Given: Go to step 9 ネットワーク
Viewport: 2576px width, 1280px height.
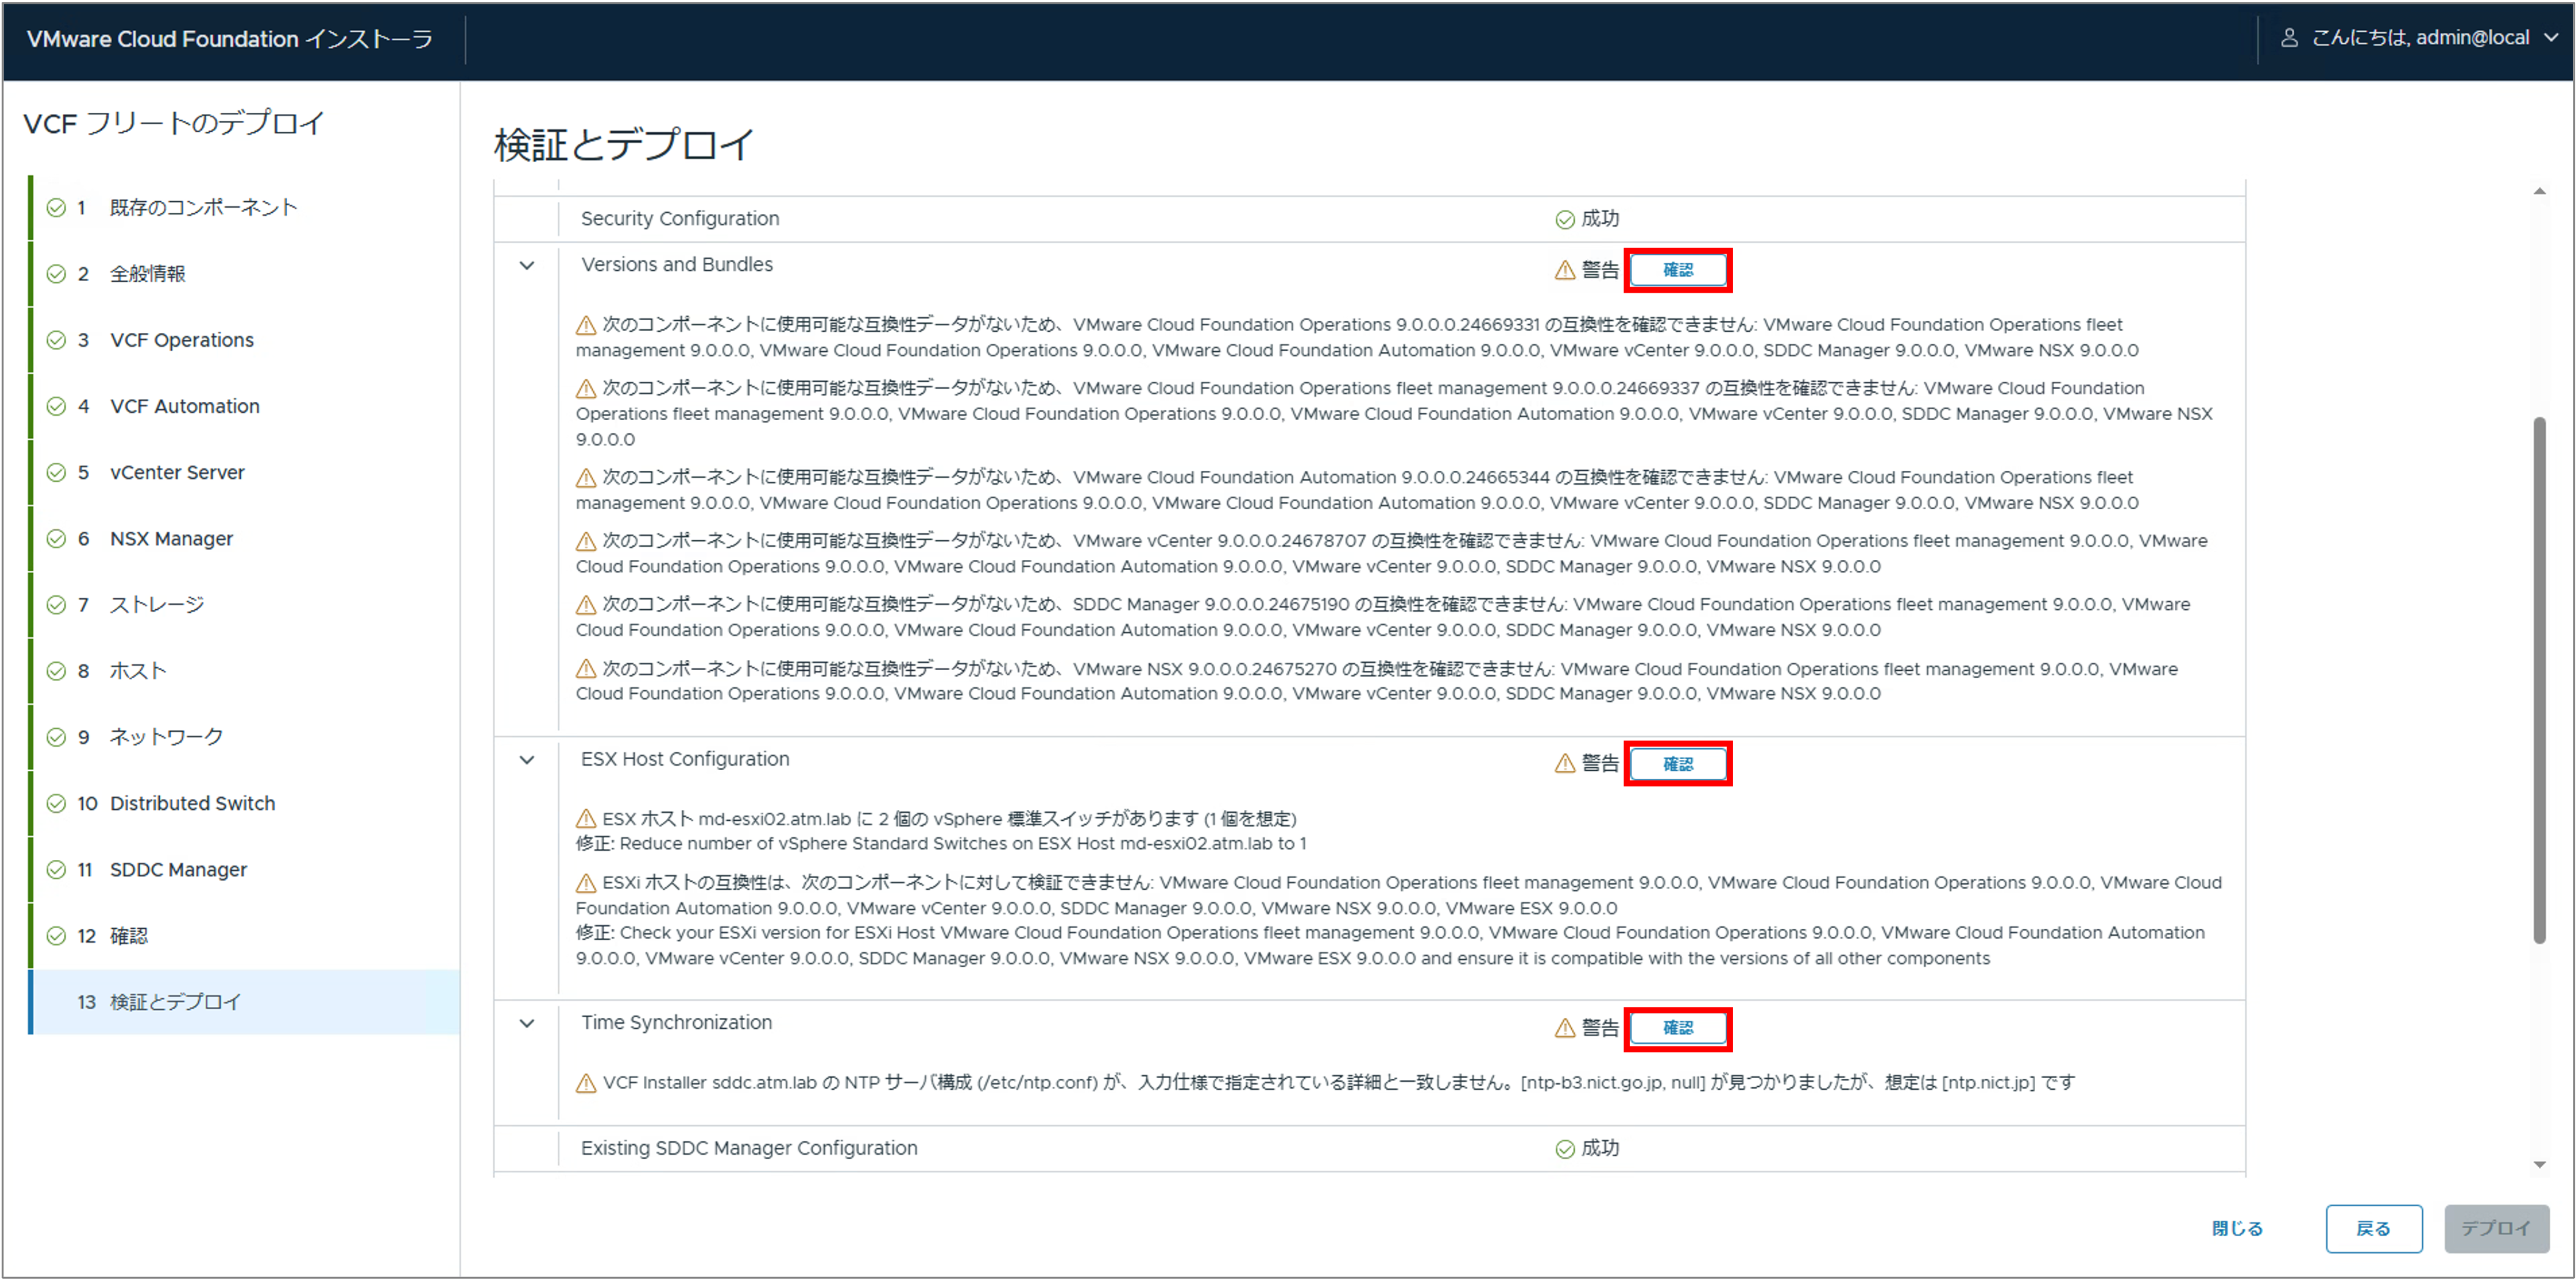Looking at the screenshot, I should click(x=245, y=737).
